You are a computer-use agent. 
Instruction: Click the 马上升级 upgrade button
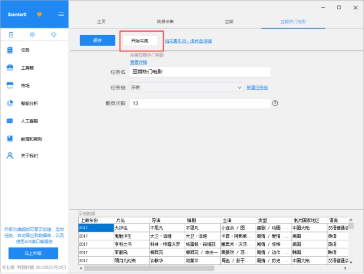click(34, 253)
